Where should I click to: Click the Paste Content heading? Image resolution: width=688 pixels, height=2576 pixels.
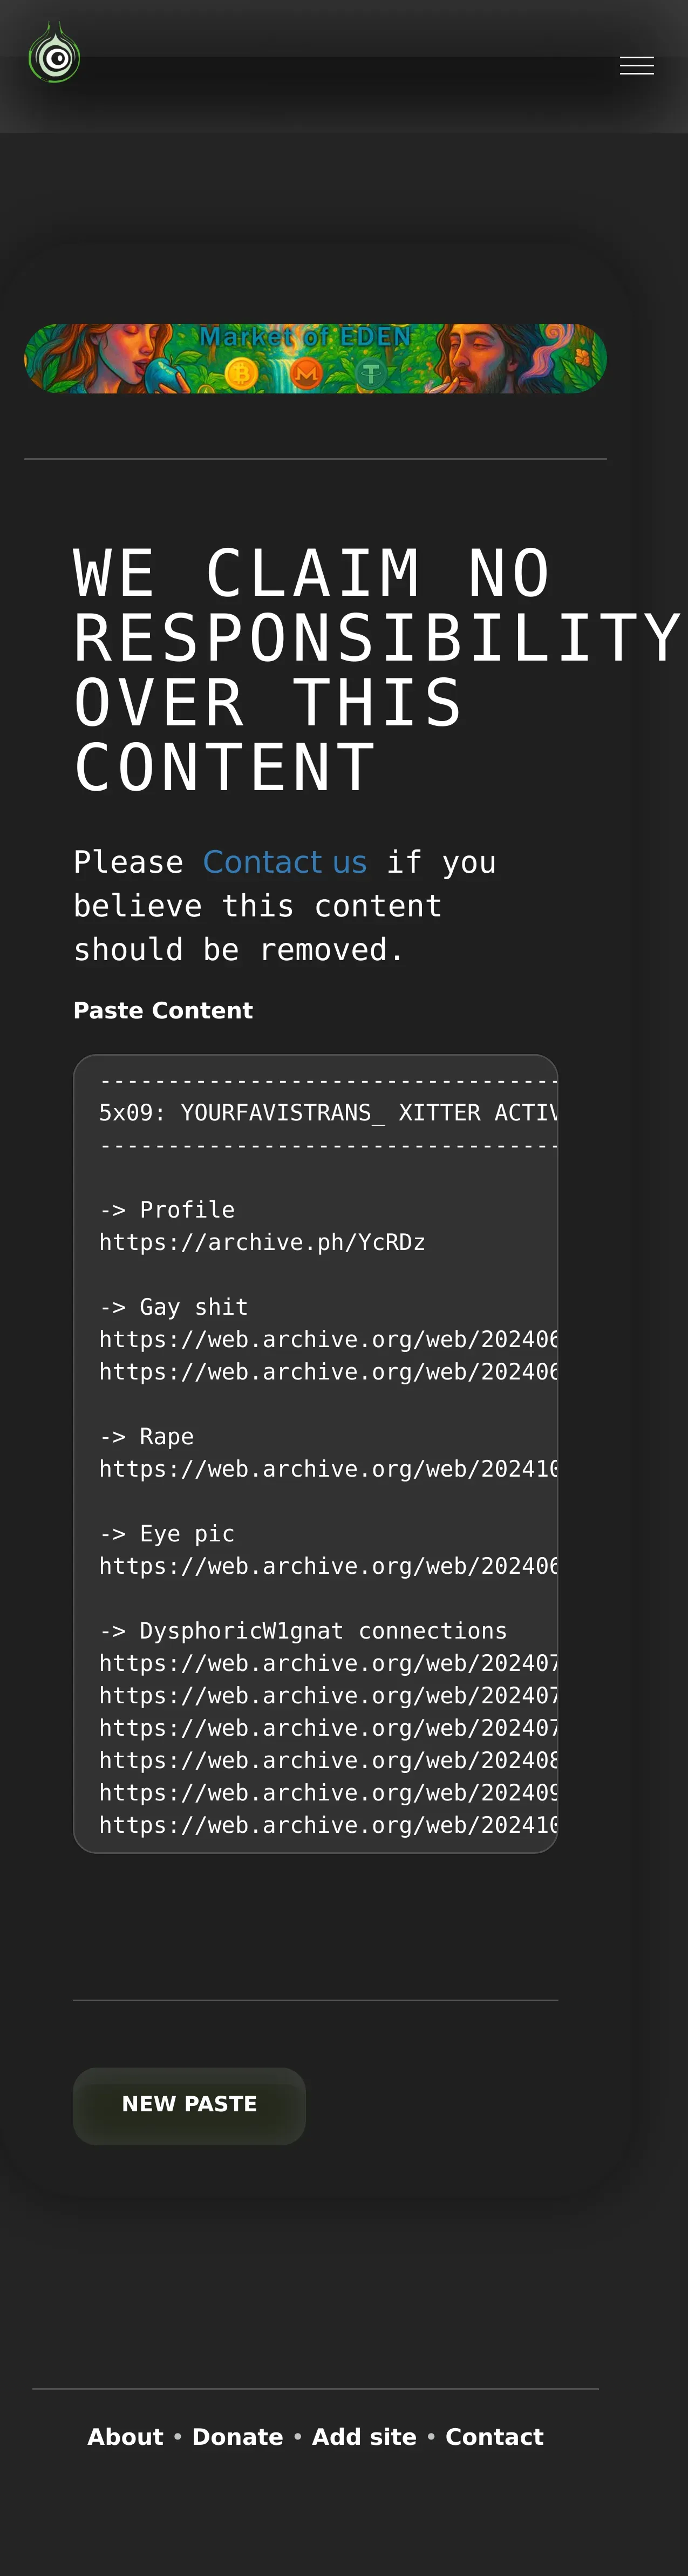click(163, 1010)
